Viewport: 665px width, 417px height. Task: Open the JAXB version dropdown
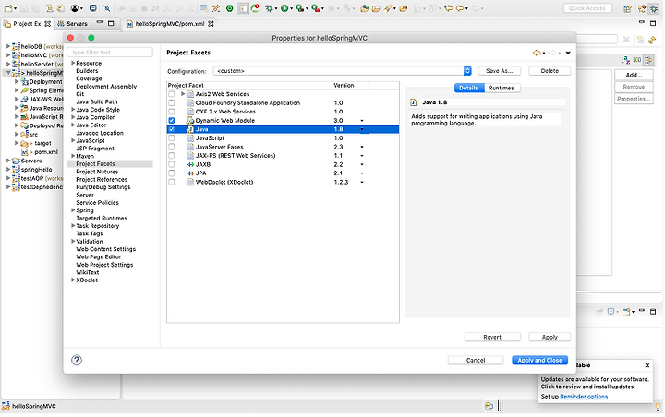[x=362, y=164]
